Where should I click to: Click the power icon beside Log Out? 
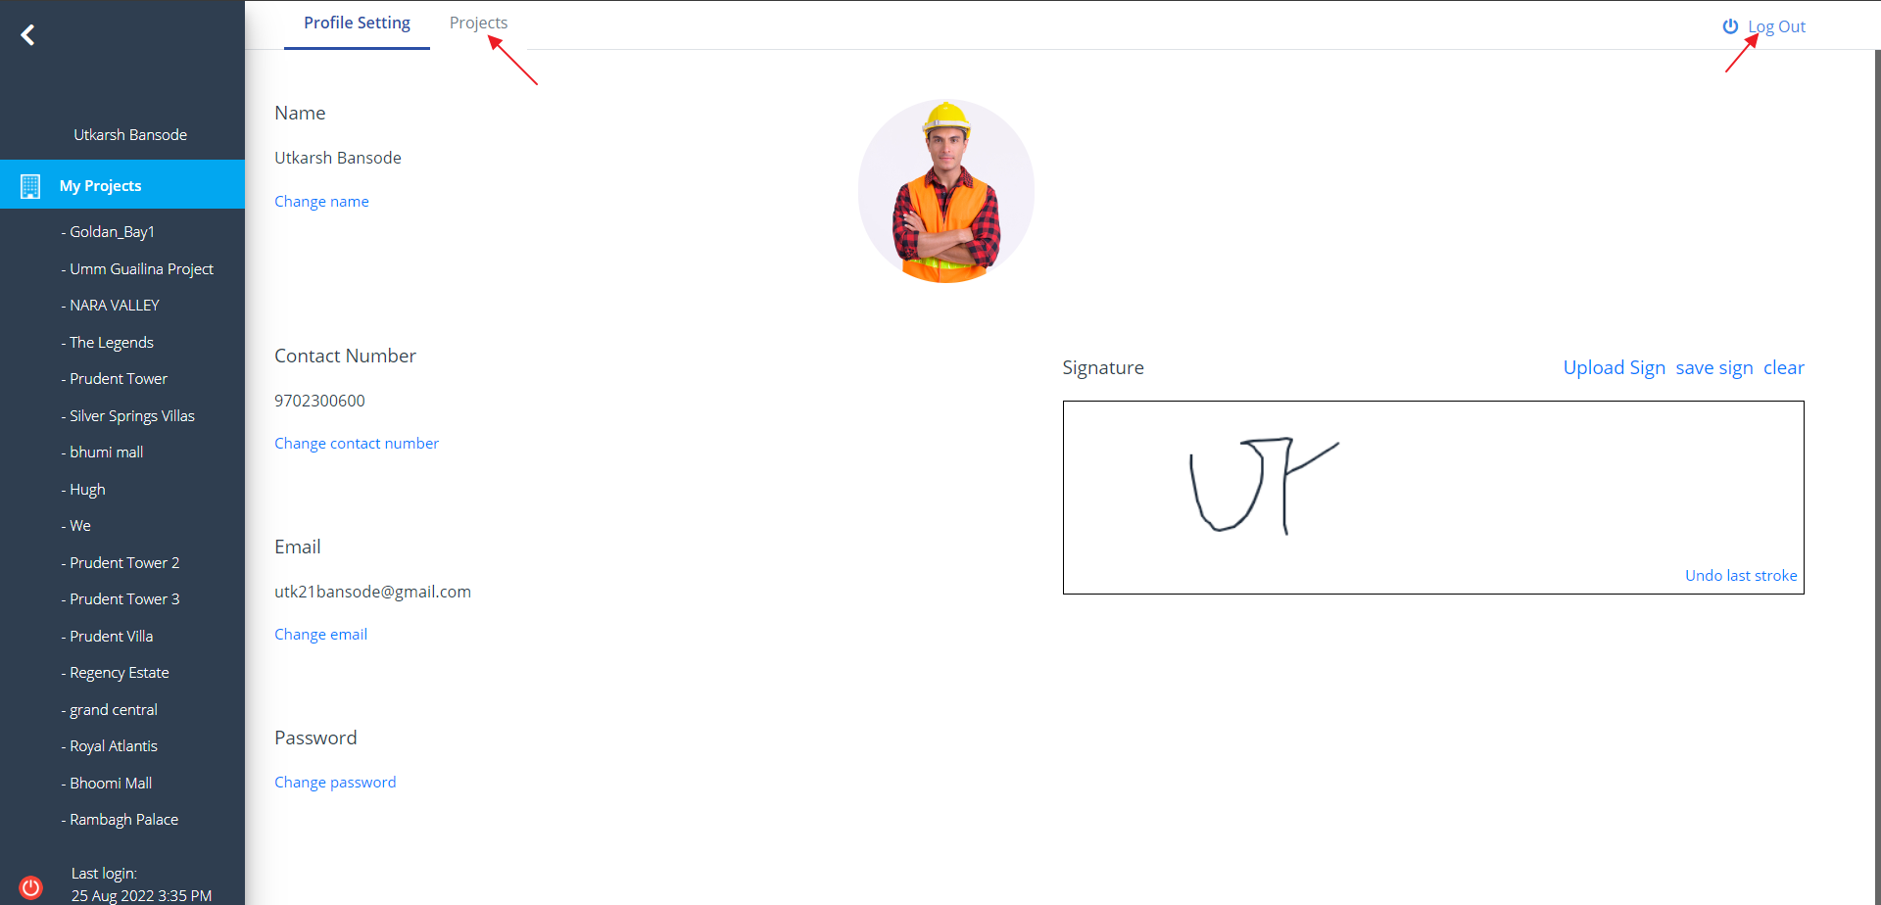coord(1730,26)
